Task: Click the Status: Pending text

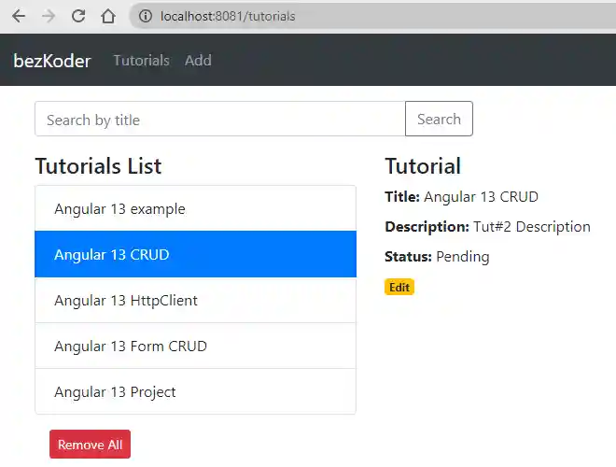Action: click(437, 257)
